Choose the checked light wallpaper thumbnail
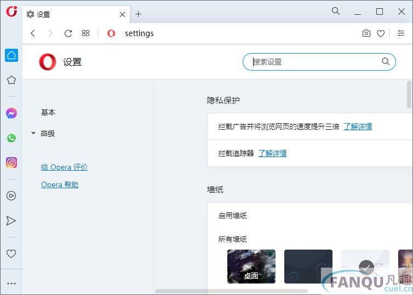Screen dimensions: 413x295 [x=365, y=267]
